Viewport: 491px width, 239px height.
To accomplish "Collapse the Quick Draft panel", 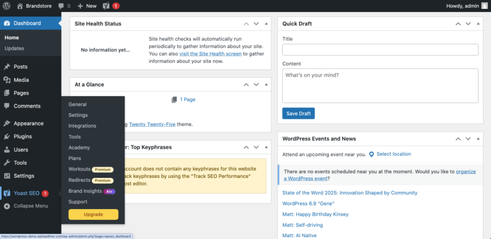I will (x=478, y=24).
